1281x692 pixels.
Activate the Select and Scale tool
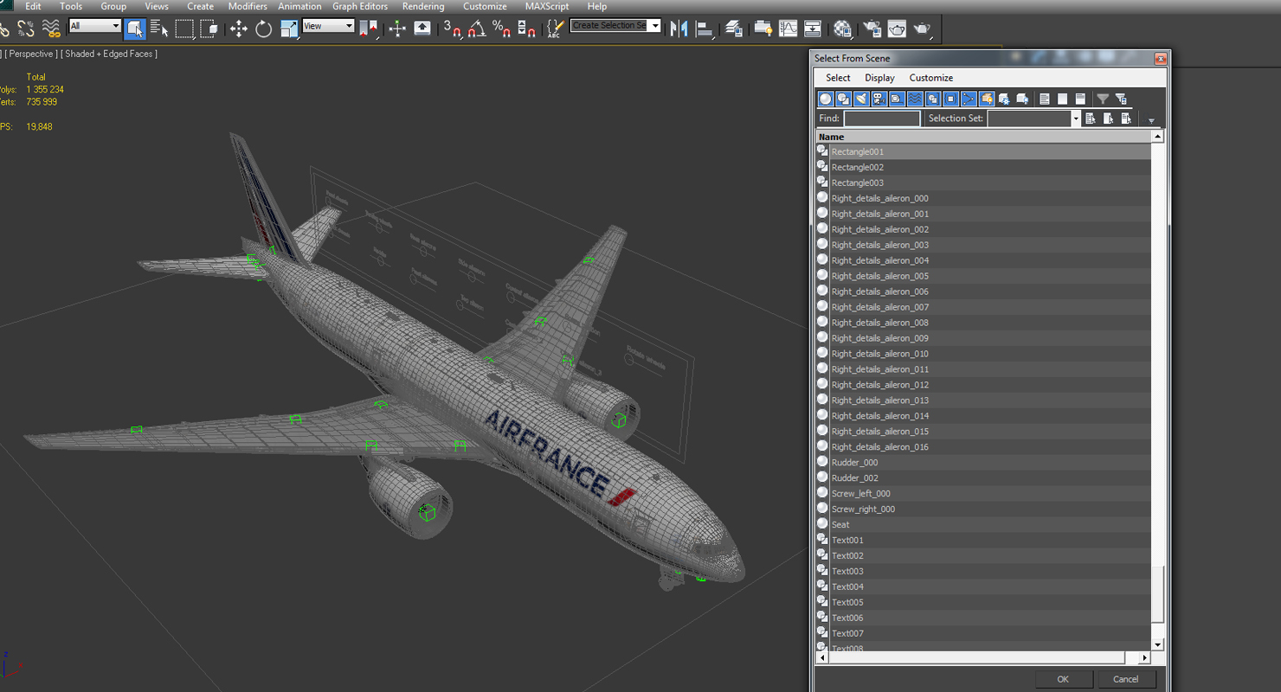[289, 29]
